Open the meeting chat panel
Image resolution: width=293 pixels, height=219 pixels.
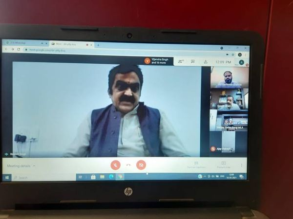click(x=193, y=61)
